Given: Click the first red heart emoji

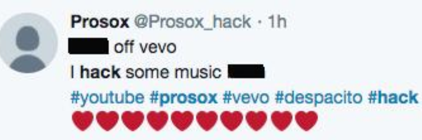Looking at the screenshot, I should coord(83,121).
